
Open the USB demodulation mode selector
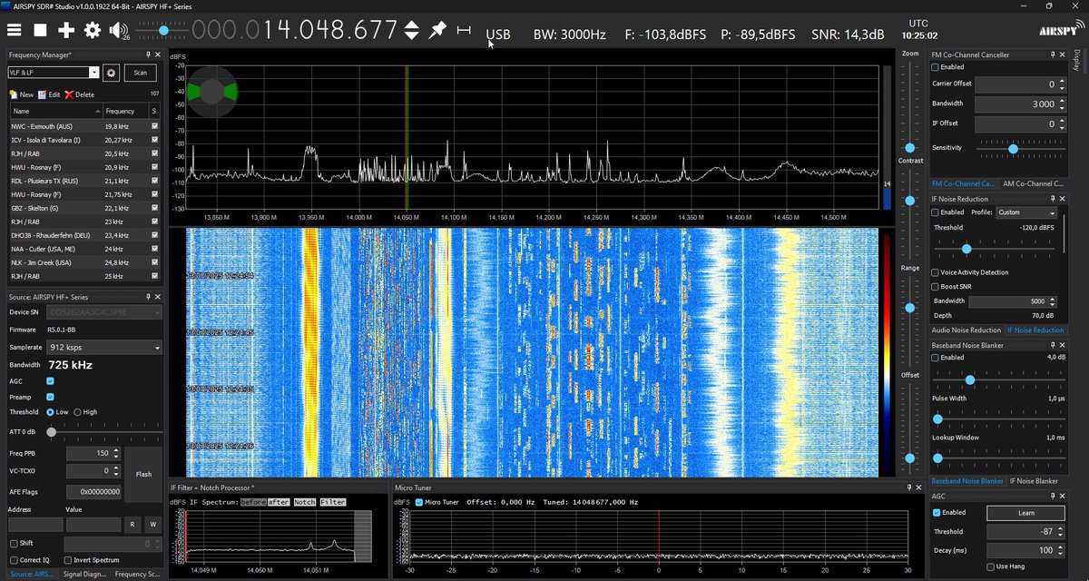[498, 34]
